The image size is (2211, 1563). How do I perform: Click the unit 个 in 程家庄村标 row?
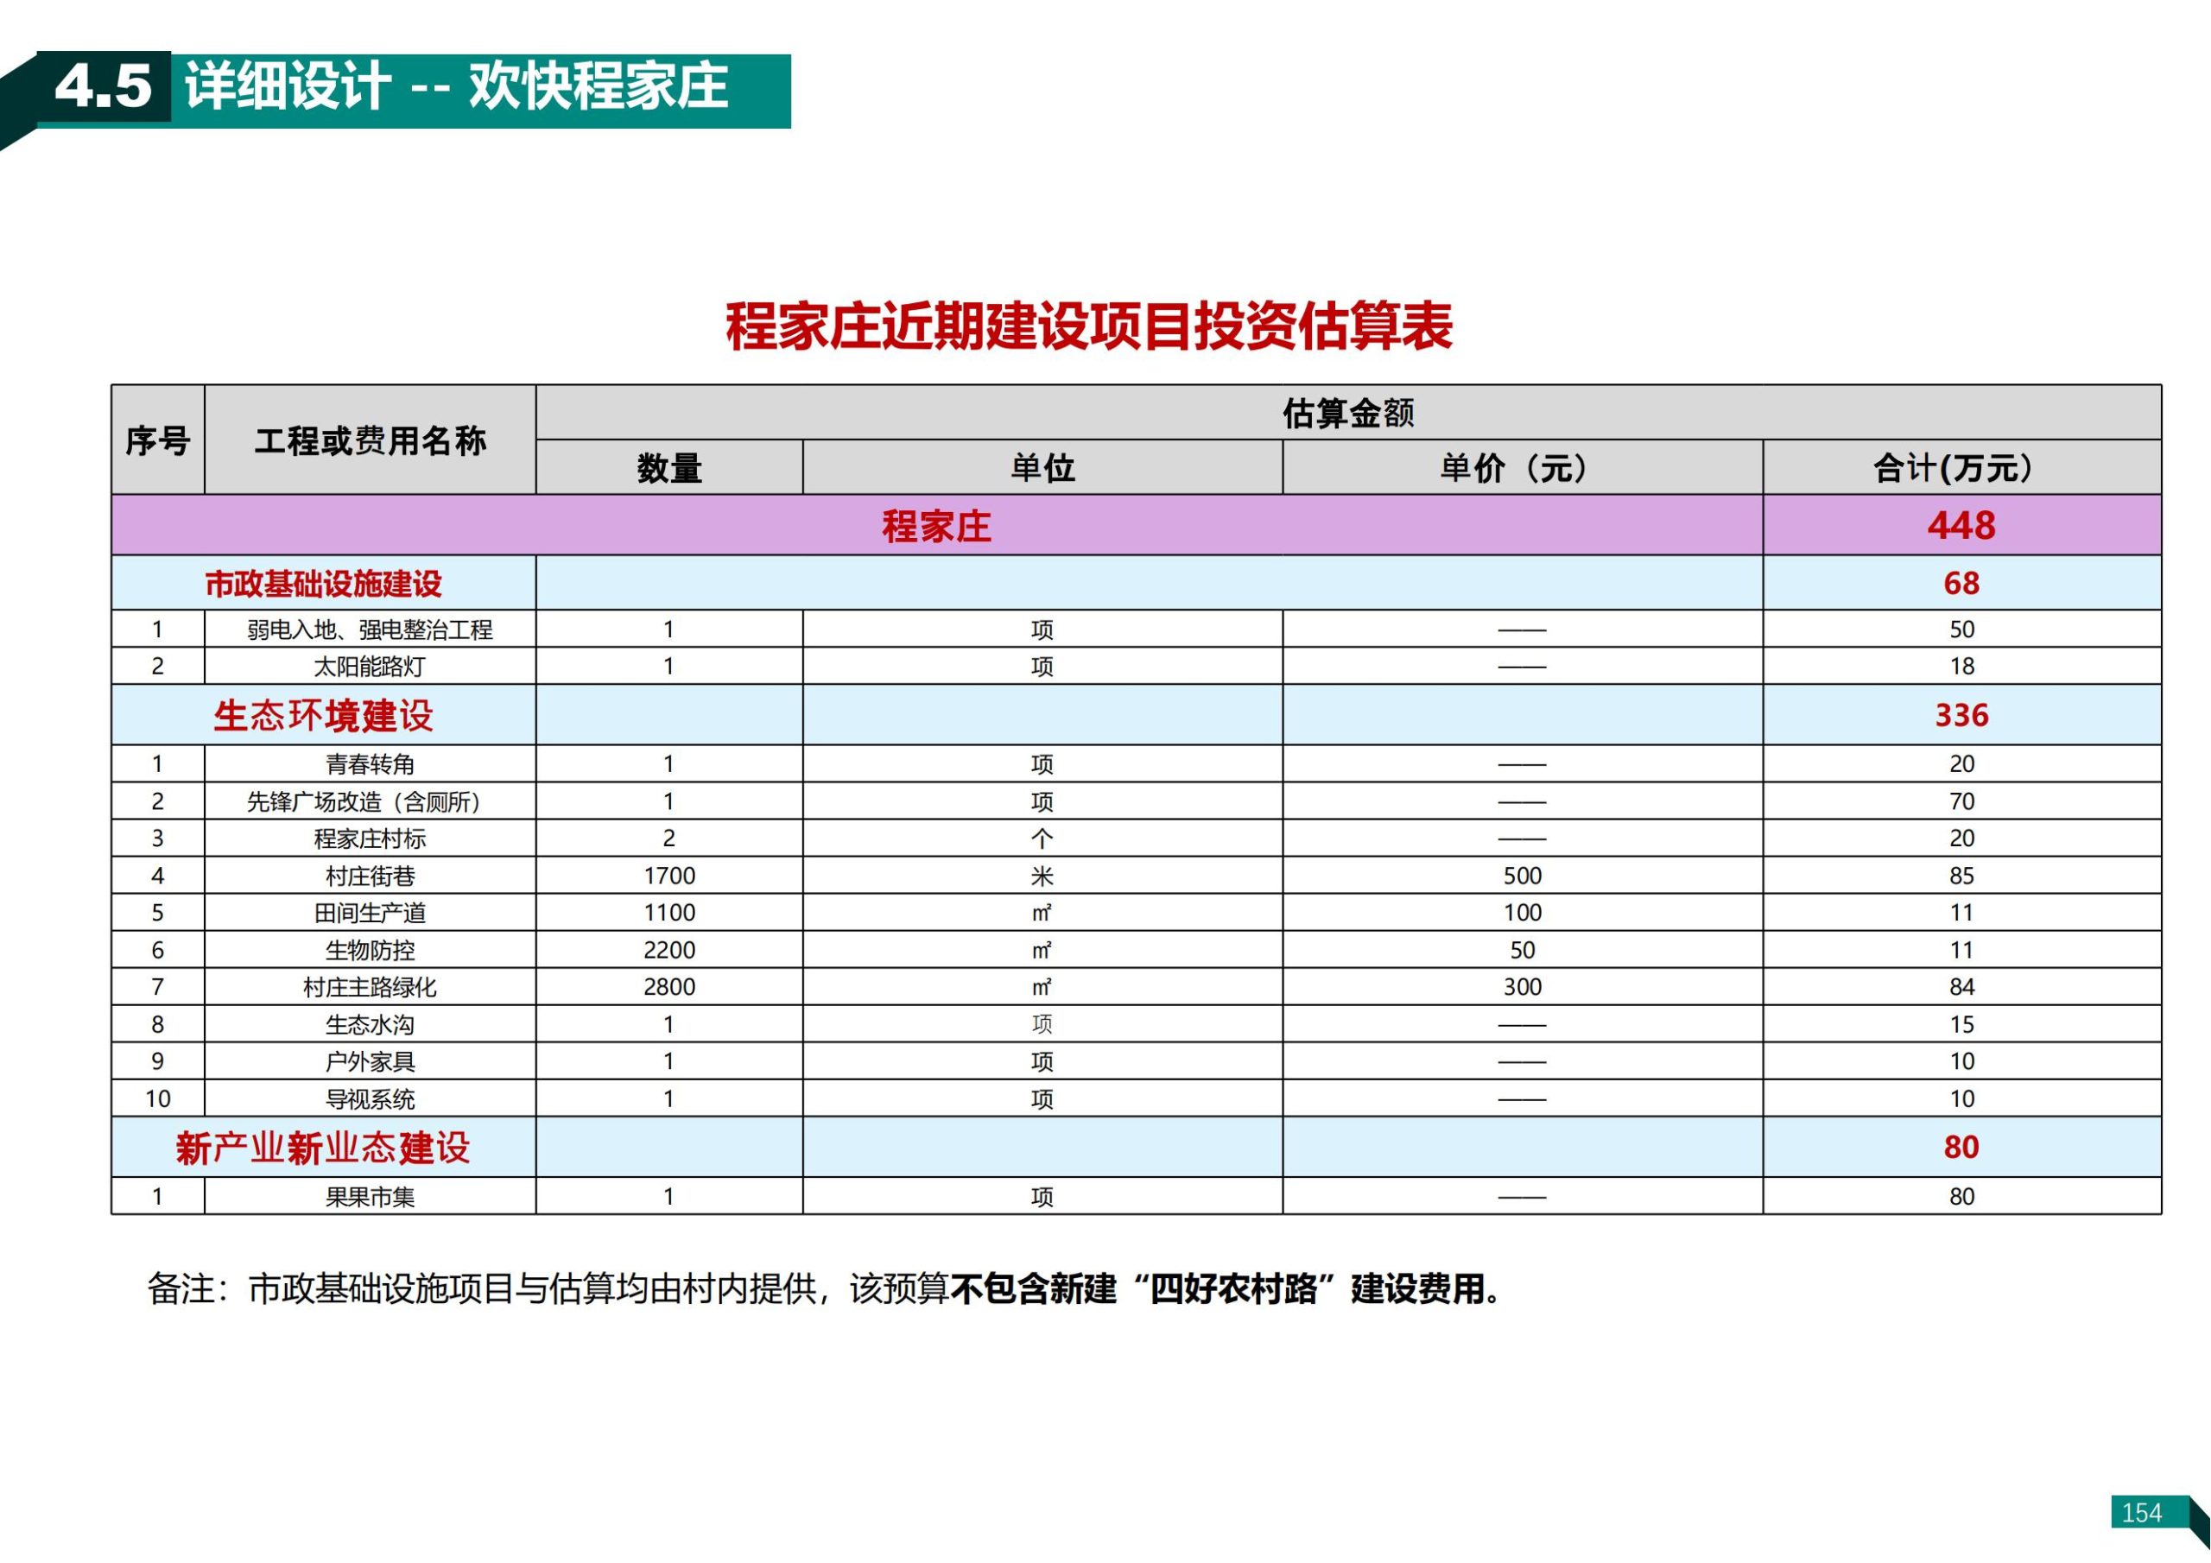tap(1042, 838)
